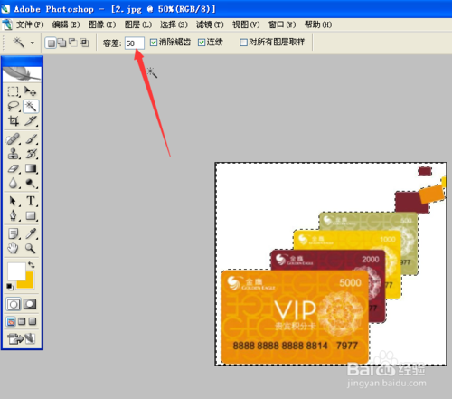This screenshot has height=399, width=452.
Task: Open the 滤镜(T) menu
Action: coord(210,24)
